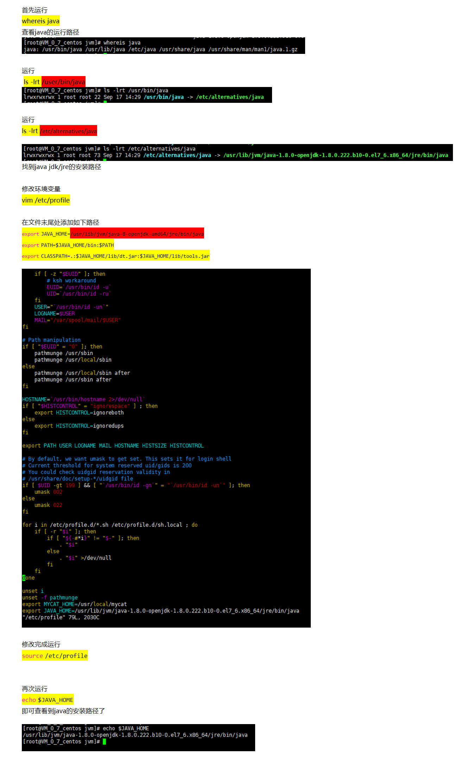This screenshot has height=766, width=454.
Task: Click the vim "export JAVA_HOME" line with java-1.8.0-openjdk
Action: point(161,611)
